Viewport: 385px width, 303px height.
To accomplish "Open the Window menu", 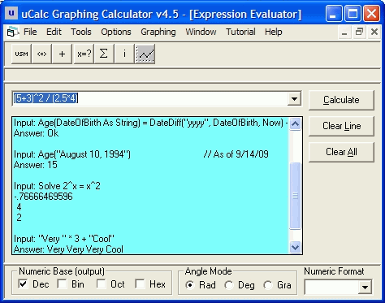I will point(201,32).
